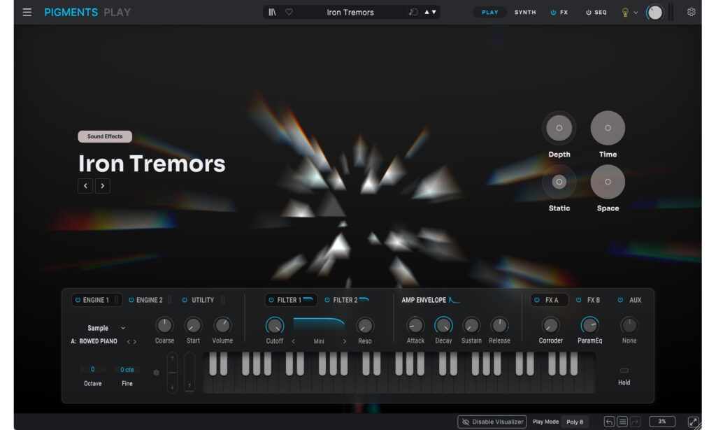Toggle Engine 2 power icon
The height and width of the screenshot is (430, 716).
tap(131, 300)
